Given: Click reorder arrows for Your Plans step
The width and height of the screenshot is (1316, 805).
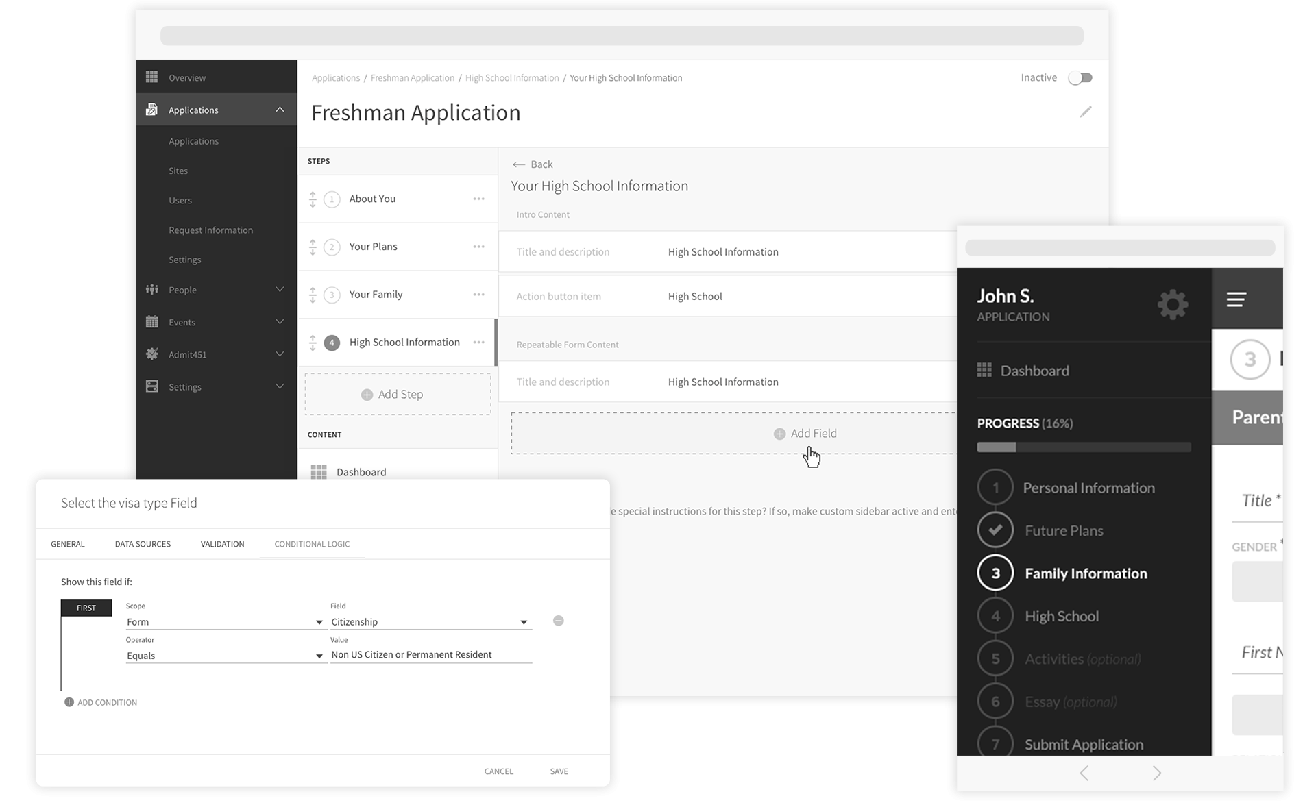Looking at the screenshot, I should click(x=313, y=247).
